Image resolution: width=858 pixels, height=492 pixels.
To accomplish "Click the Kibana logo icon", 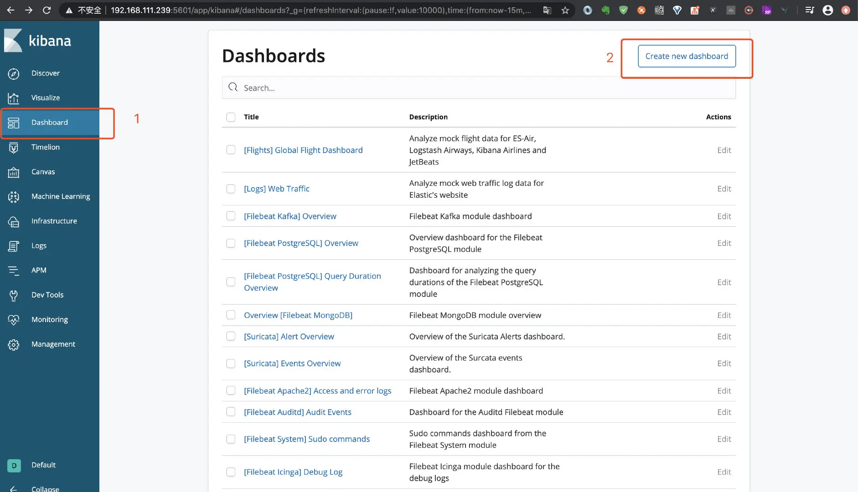I will [x=13, y=41].
